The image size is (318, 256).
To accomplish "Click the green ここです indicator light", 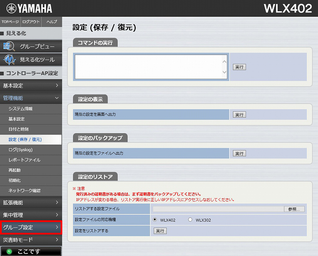I will tap(9, 252).
